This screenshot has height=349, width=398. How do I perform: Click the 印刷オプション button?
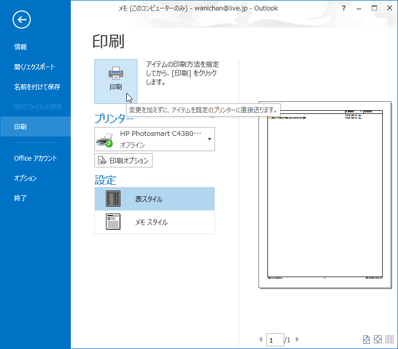(x=123, y=160)
